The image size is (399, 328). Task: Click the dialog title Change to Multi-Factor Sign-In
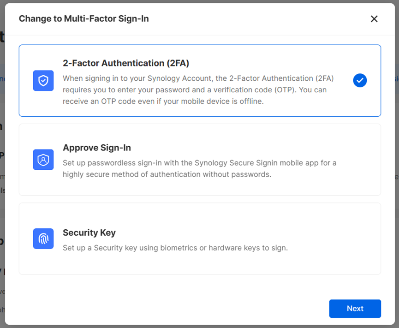(83, 19)
